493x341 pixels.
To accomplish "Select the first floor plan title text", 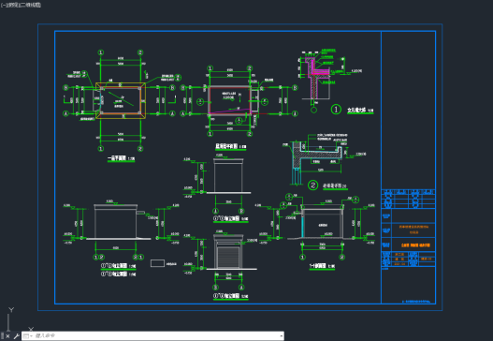I will point(117,158).
